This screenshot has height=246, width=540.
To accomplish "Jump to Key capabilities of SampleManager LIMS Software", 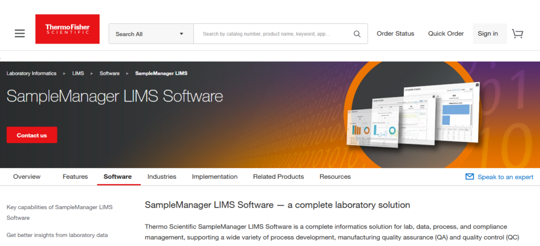I will click(60, 212).
